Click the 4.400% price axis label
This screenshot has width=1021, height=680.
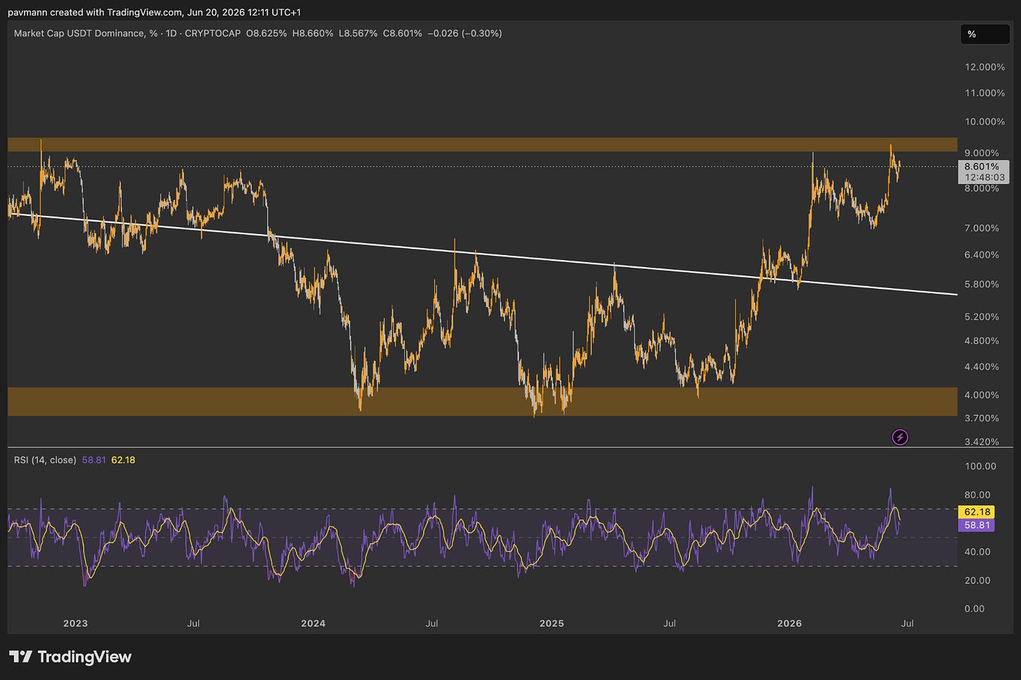point(982,367)
